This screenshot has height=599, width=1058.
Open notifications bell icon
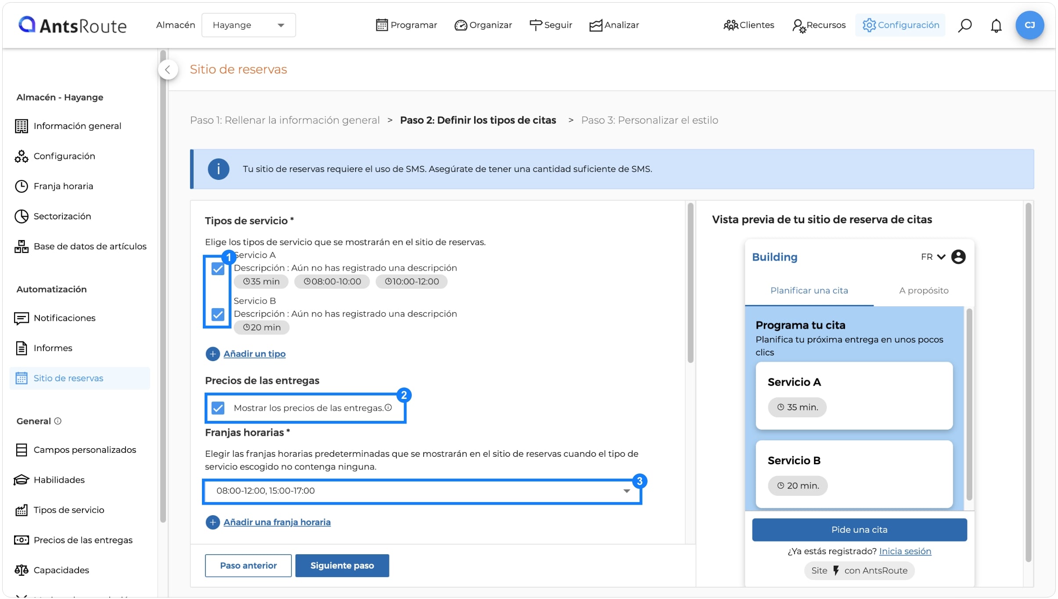(x=996, y=25)
